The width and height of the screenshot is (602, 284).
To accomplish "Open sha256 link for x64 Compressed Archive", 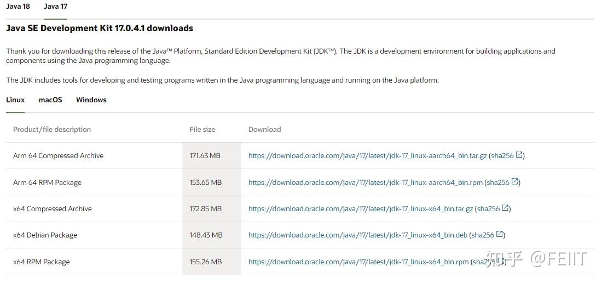I will tap(488, 209).
